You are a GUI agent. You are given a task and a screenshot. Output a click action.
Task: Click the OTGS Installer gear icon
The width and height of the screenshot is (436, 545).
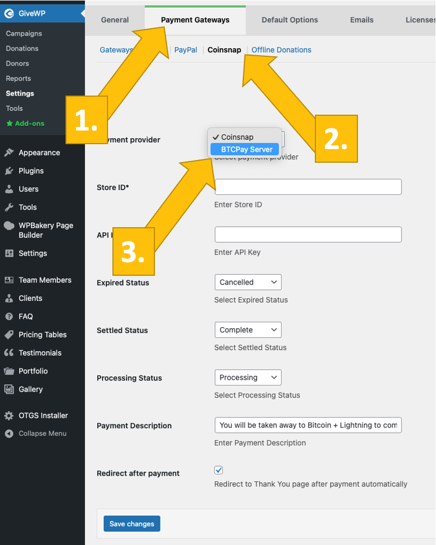tap(9, 416)
